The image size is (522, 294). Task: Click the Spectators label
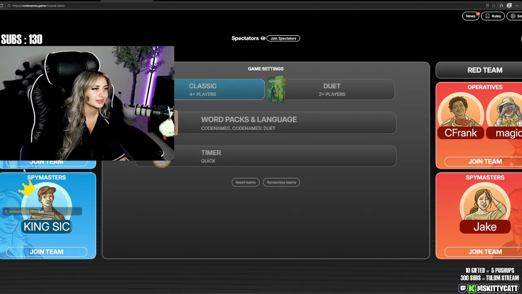point(245,38)
